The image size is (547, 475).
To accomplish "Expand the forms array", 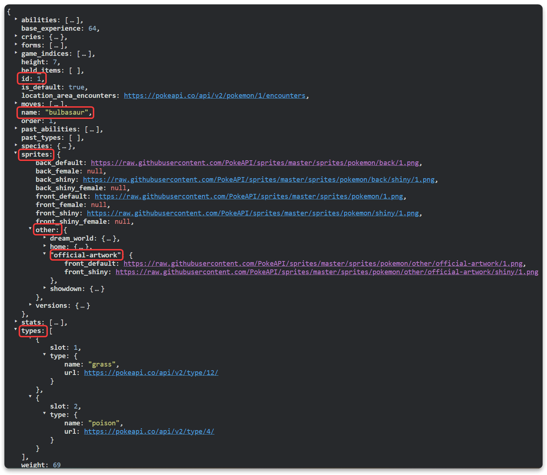I will 16,45.
